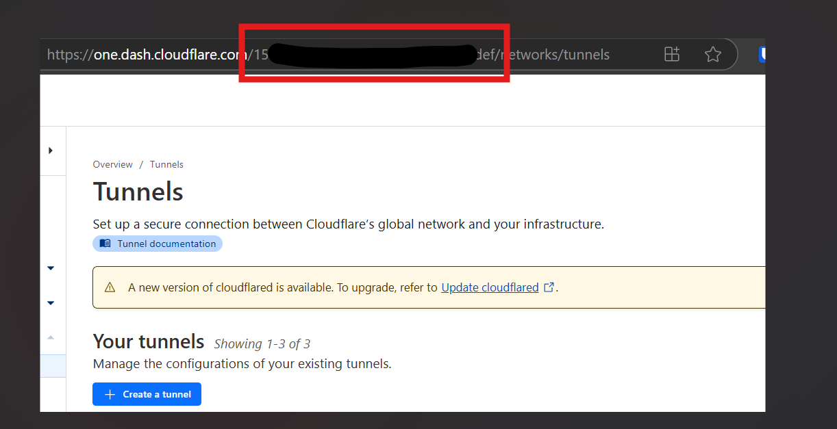
Task: Click the warning triangle icon in the banner
Action: point(110,287)
